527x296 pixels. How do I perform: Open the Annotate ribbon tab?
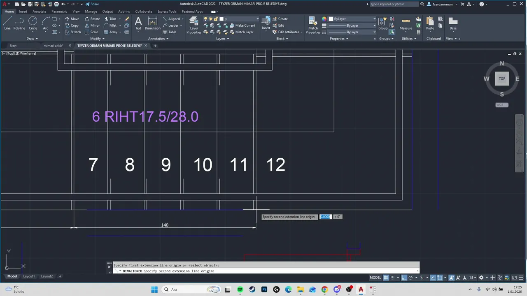click(40, 12)
